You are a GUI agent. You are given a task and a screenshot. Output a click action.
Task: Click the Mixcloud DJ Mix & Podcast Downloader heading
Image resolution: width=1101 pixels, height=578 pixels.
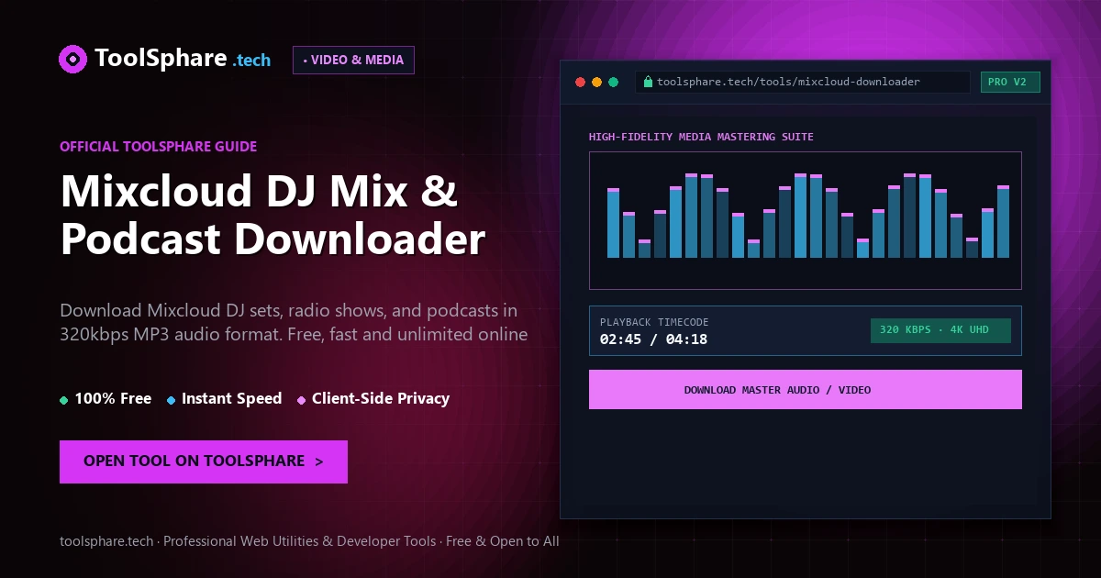coord(272,215)
